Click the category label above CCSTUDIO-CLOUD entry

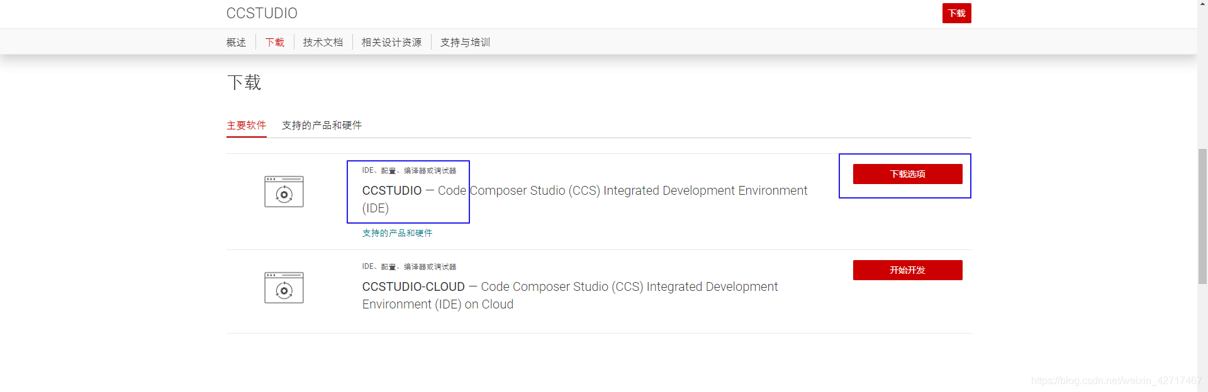409,266
